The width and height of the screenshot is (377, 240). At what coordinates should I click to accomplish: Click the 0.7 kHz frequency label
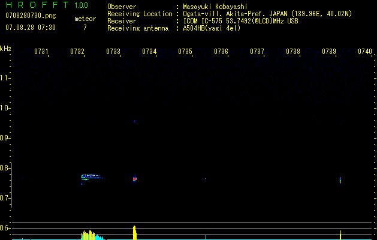pyautogui.click(x=4, y=198)
